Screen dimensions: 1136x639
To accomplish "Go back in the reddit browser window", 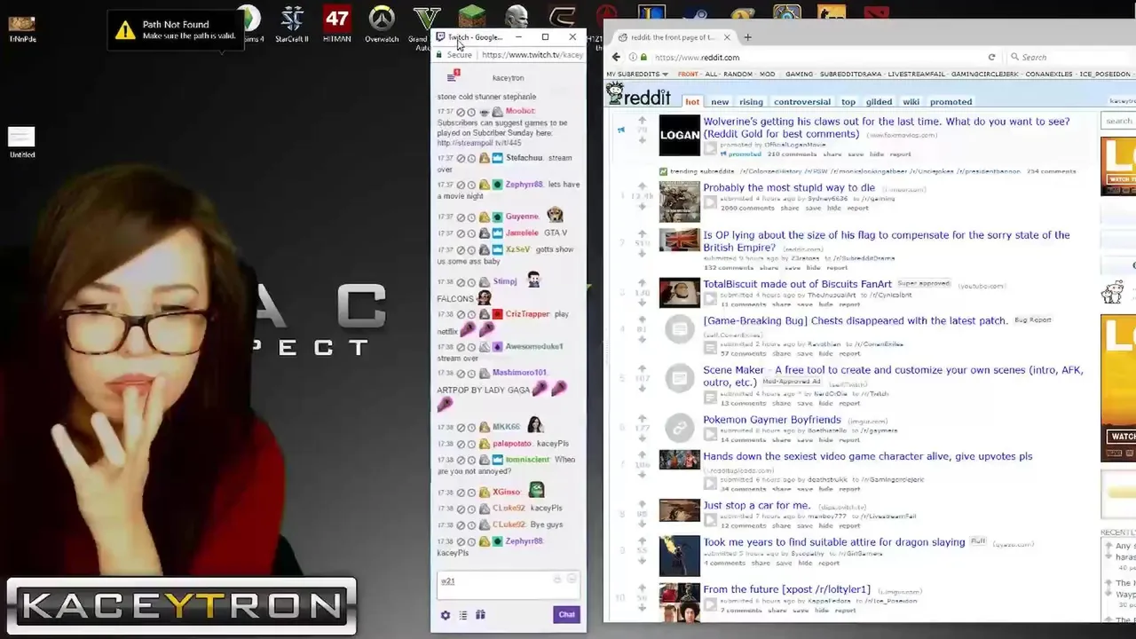I will tap(616, 58).
